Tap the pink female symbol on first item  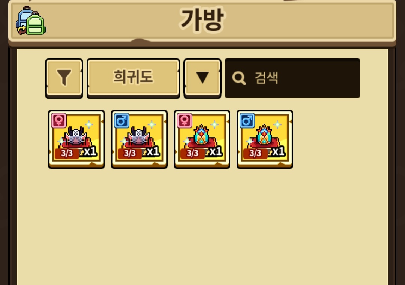pos(59,120)
